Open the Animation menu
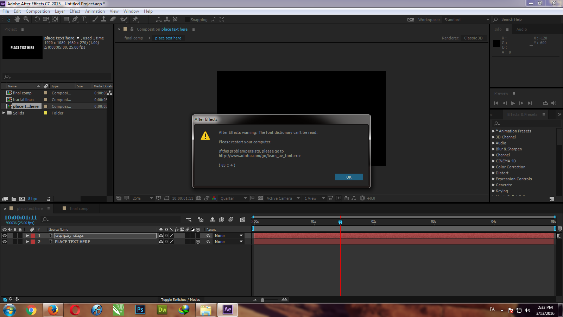Viewport: 563px width, 317px height. click(x=95, y=11)
